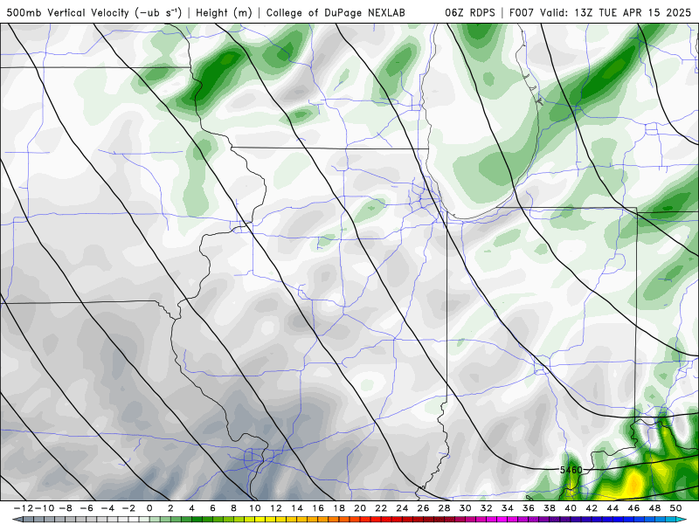Click the 34 value on the color scale
The image size is (699, 524).
pyautogui.click(x=508, y=508)
